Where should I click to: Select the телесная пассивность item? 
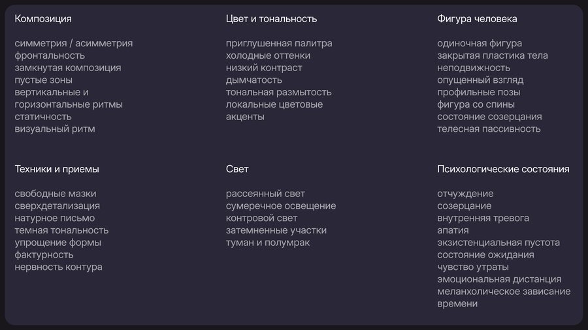[x=489, y=129]
